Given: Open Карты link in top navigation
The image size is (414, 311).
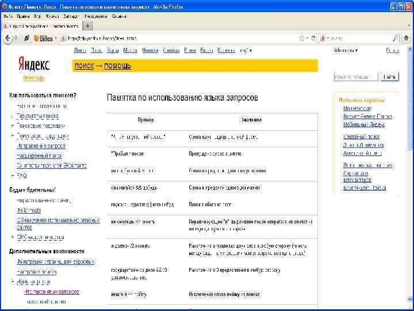Looking at the screenshot, I should [113, 50].
